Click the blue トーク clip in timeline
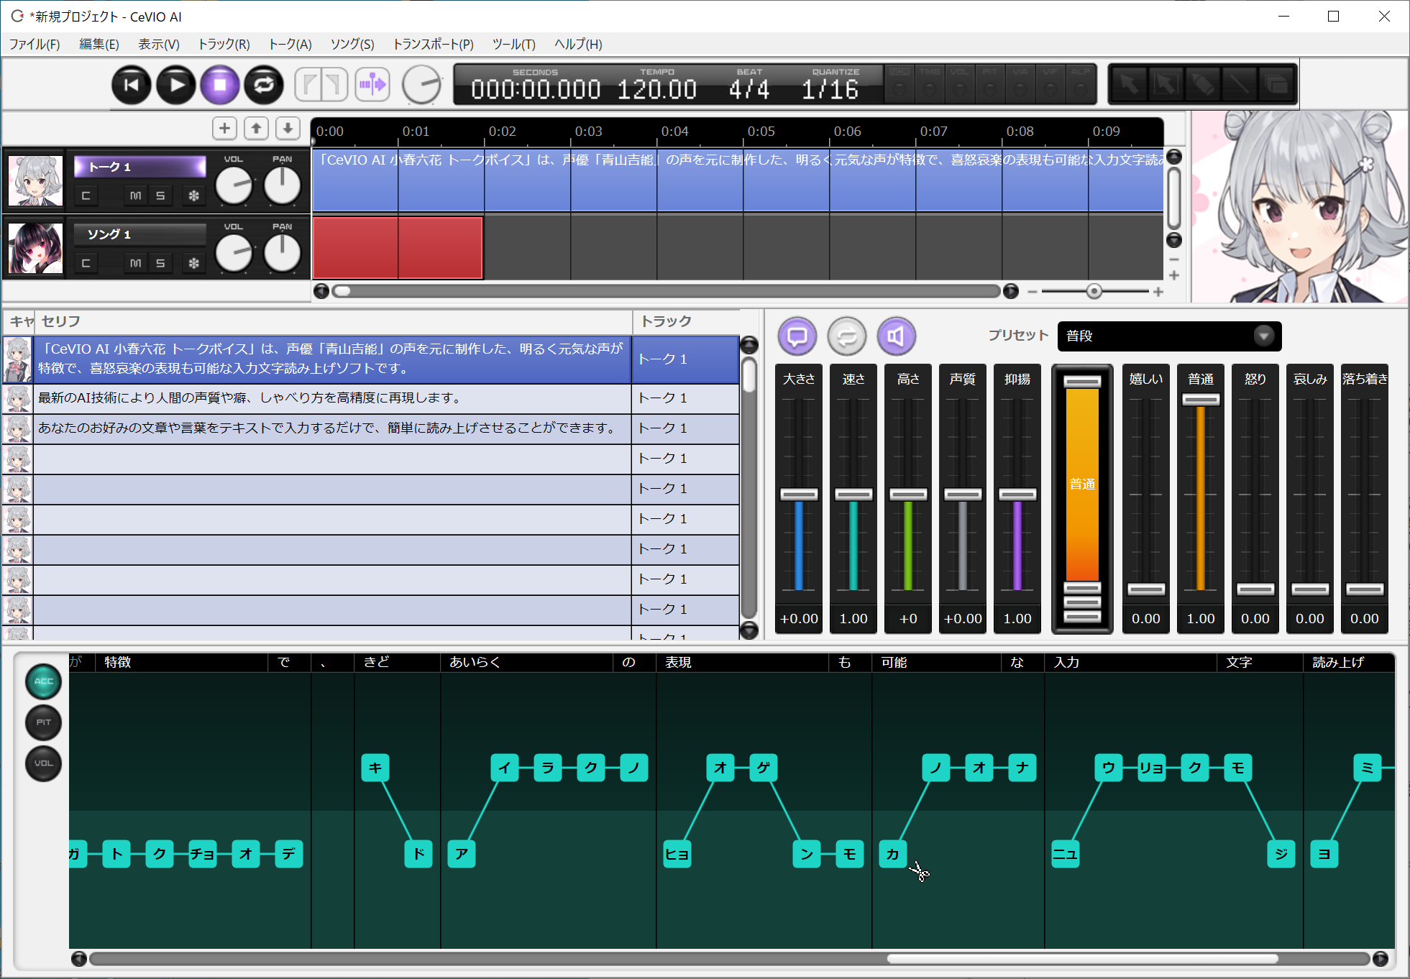 point(738,180)
